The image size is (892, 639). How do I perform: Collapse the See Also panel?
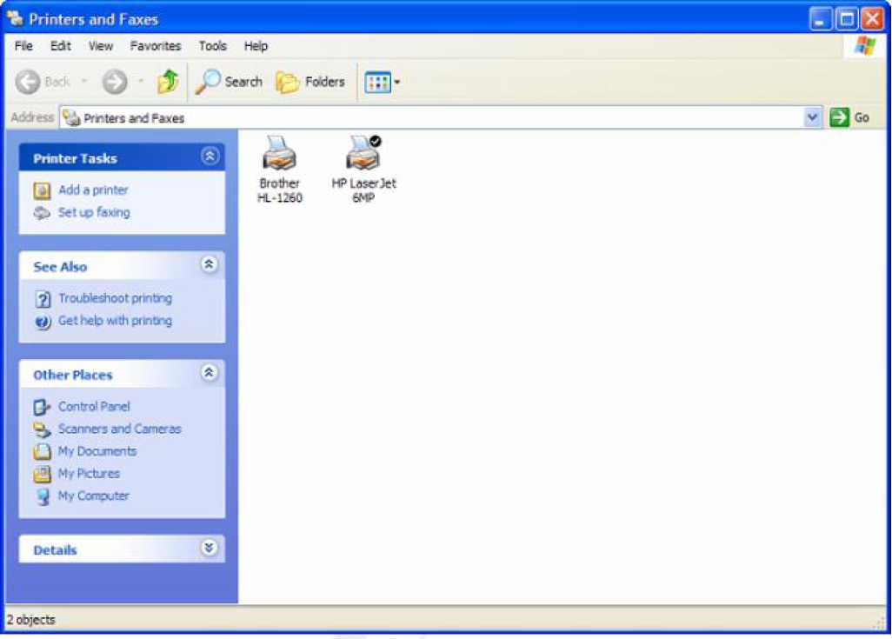point(209,264)
